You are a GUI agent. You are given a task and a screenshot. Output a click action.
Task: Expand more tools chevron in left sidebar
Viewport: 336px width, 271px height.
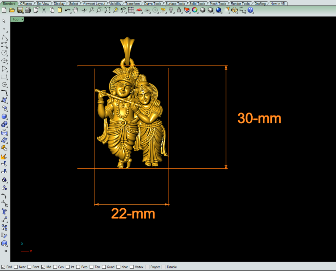tap(5, 251)
